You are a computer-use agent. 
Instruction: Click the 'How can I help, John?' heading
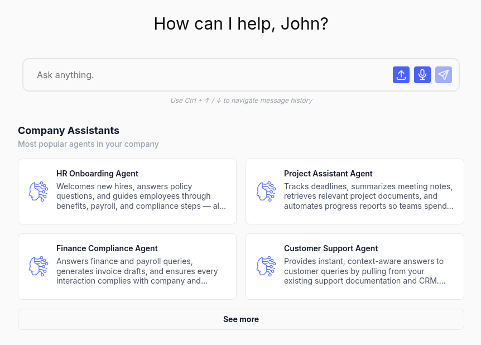[240, 24]
